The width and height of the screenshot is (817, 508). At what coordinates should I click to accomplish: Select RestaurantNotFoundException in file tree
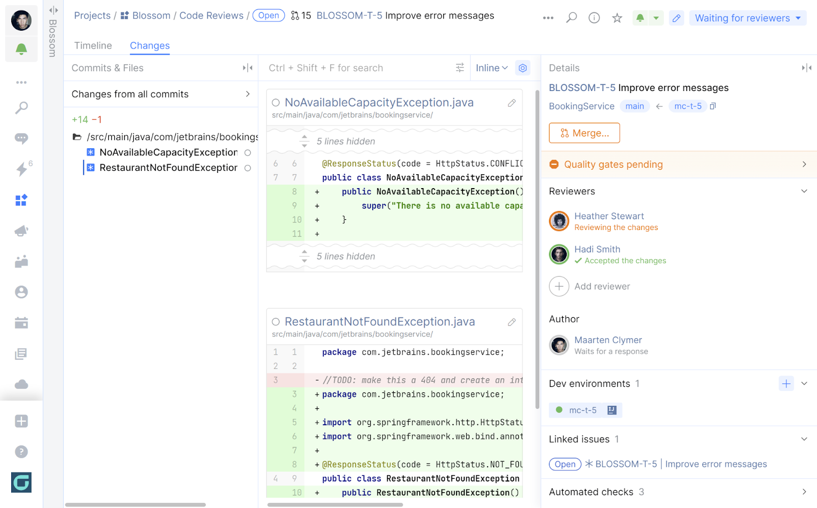pyautogui.click(x=169, y=168)
